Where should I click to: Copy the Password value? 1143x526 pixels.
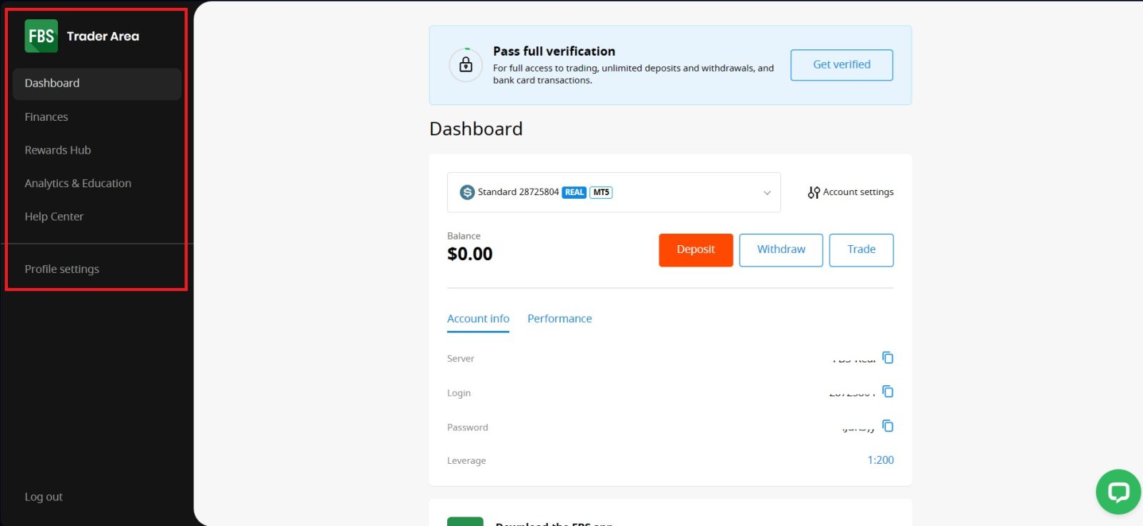click(x=888, y=426)
